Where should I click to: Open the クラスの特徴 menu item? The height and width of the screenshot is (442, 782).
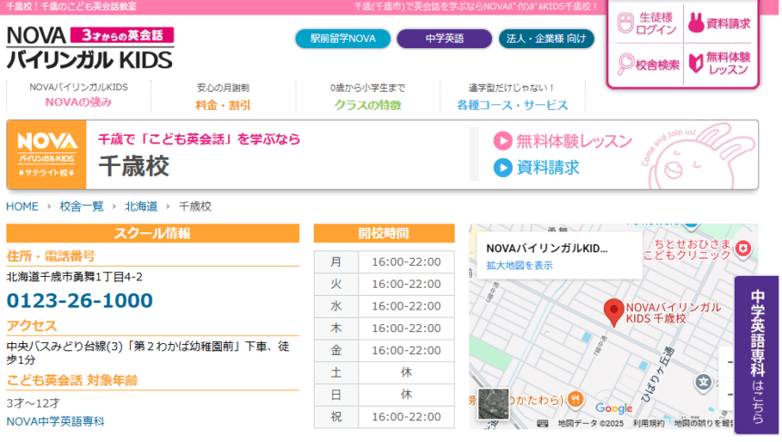click(x=367, y=95)
